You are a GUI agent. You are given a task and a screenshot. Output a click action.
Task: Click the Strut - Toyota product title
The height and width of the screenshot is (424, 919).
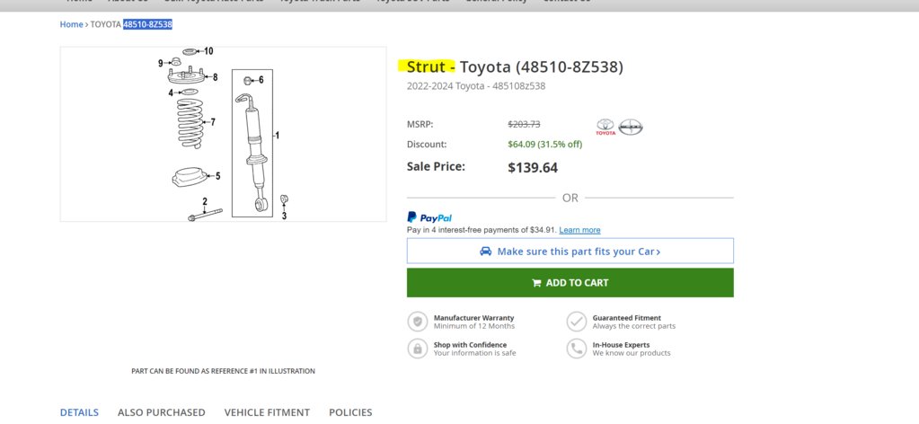click(515, 66)
